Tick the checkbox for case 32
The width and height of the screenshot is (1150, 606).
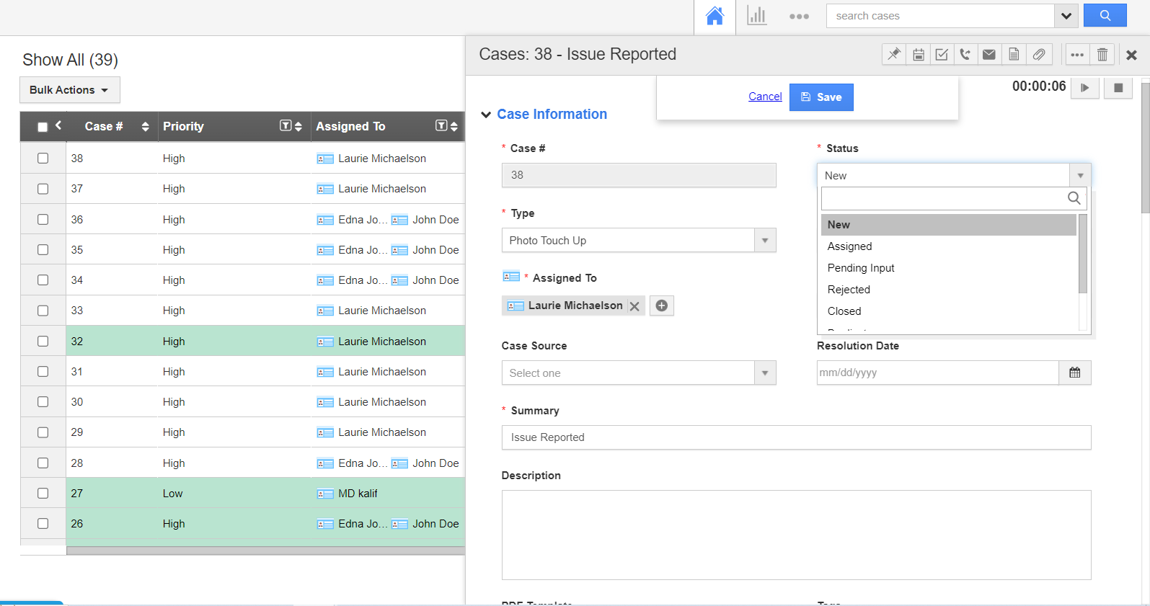(x=43, y=342)
